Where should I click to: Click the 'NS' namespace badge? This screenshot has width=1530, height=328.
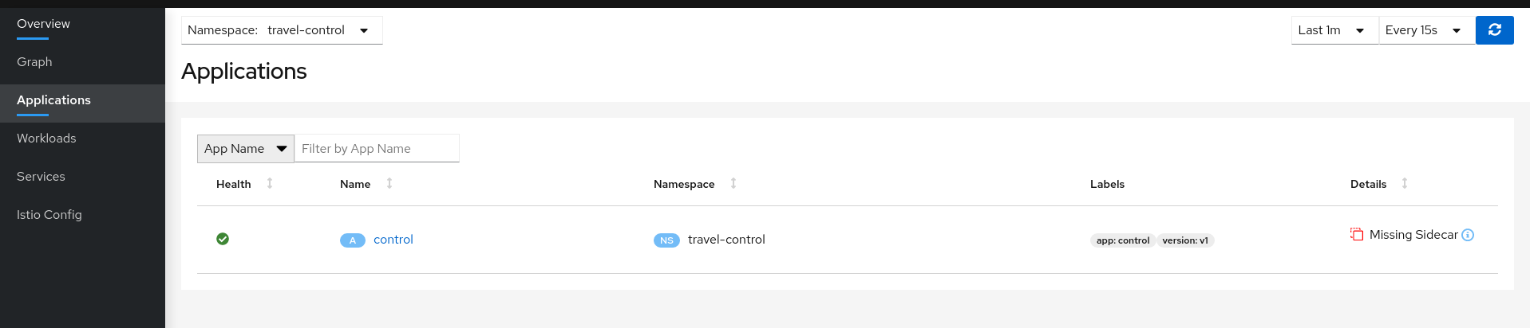(666, 240)
